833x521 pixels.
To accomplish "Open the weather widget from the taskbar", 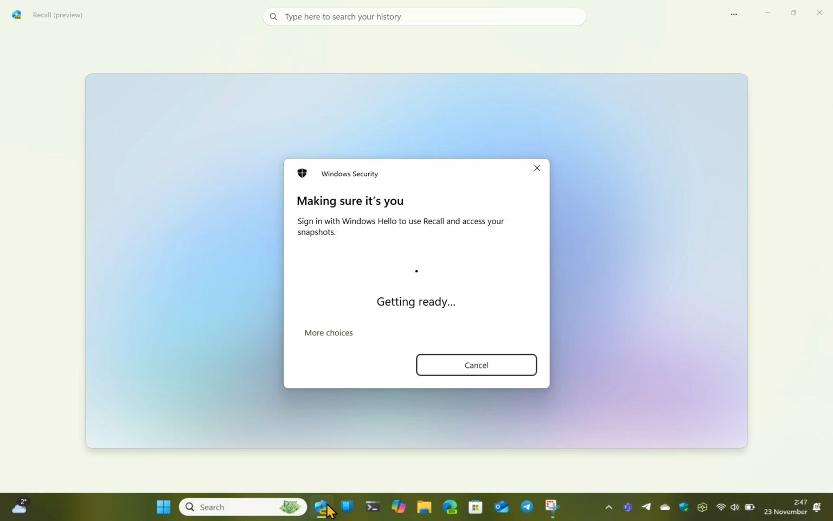I will tap(20, 506).
